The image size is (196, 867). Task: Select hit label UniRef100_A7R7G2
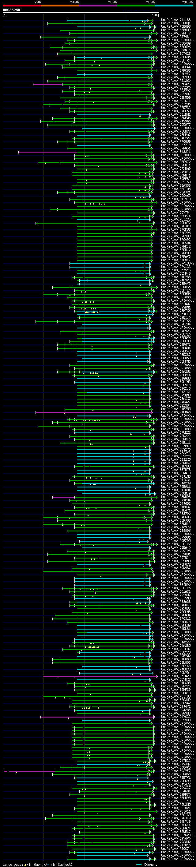coord(176,108)
